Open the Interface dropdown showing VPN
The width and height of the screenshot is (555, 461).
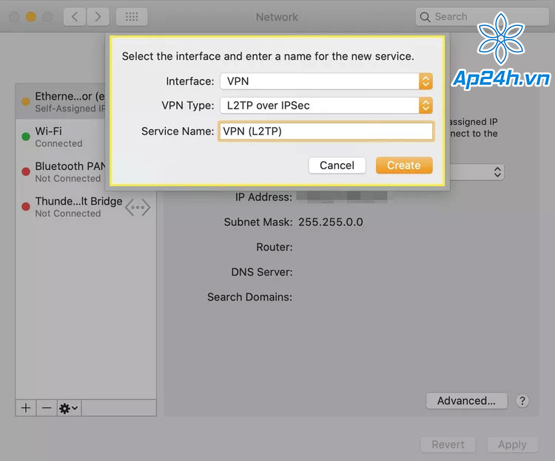coord(326,81)
